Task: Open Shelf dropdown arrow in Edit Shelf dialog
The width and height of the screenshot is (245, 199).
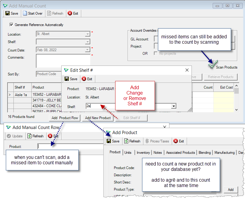Action: tap(174, 106)
